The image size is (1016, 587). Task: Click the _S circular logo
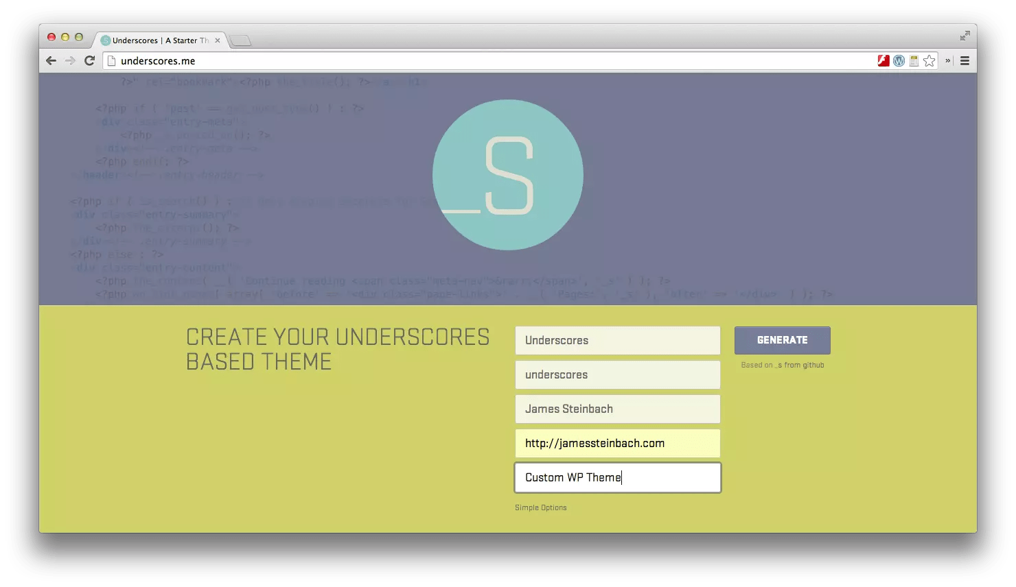coord(508,175)
